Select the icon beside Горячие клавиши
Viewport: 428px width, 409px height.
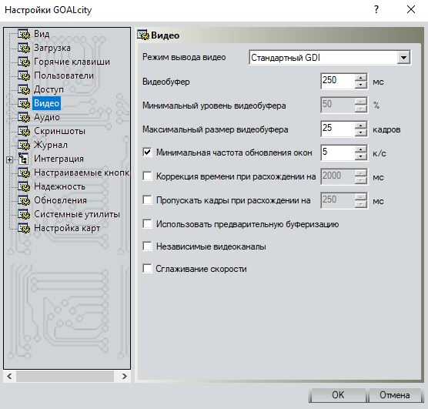[24, 62]
